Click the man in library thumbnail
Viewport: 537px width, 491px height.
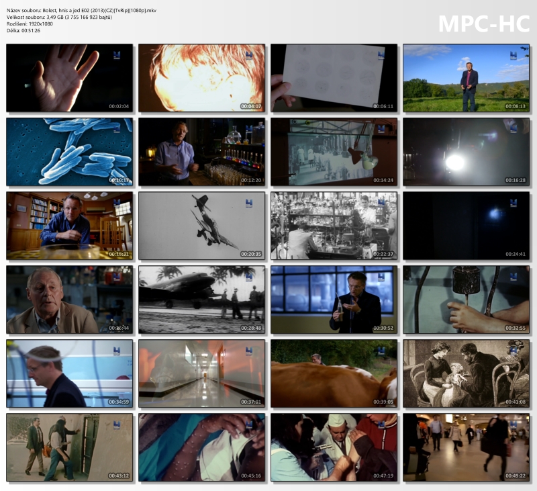click(x=70, y=226)
